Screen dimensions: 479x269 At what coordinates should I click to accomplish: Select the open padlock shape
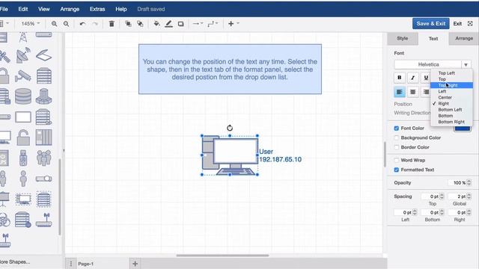pos(23,137)
